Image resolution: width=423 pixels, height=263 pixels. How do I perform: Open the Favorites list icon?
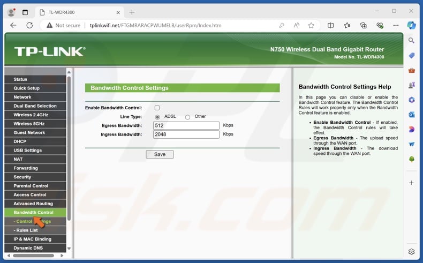point(347,25)
